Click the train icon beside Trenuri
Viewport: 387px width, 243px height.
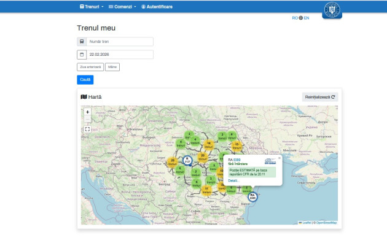82,6
